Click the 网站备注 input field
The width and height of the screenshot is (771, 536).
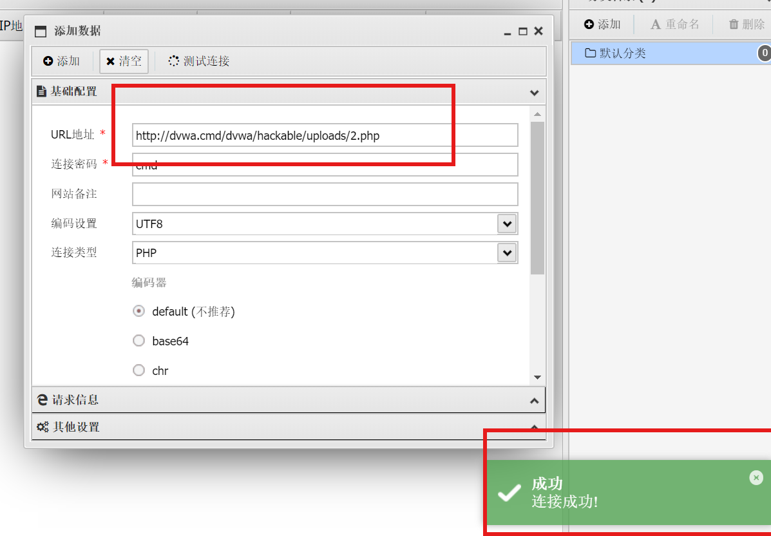click(325, 195)
